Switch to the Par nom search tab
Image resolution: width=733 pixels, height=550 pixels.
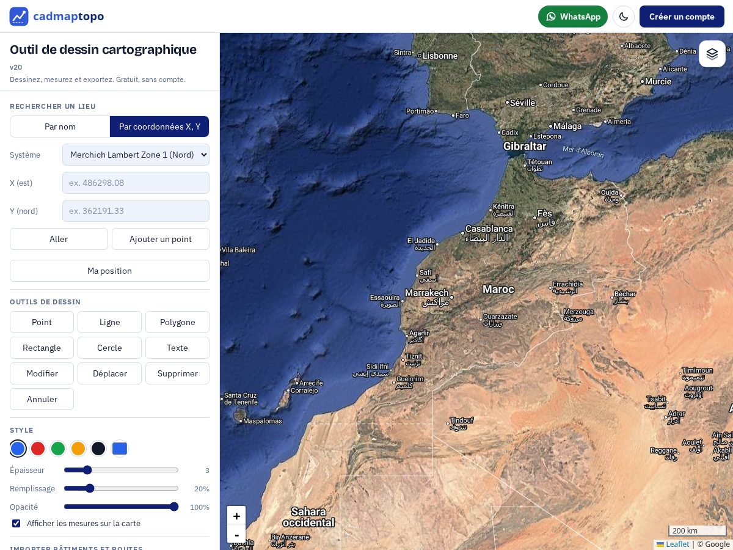coord(60,127)
